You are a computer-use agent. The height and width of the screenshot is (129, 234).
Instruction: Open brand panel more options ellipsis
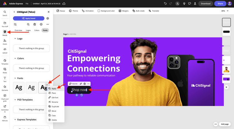[48, 24]
